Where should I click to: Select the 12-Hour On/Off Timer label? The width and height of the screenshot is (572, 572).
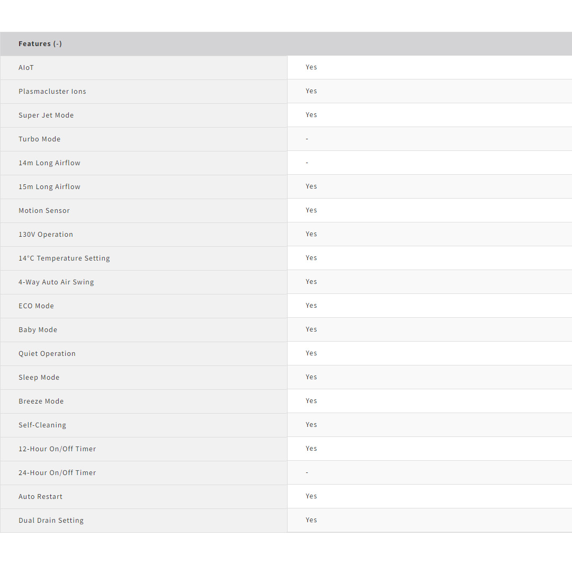click(57, 449)
